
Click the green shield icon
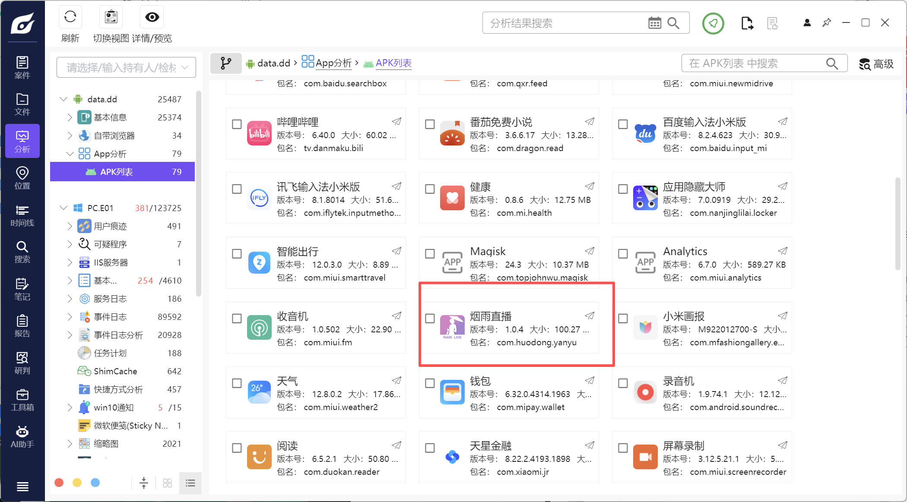pos(713,23)
